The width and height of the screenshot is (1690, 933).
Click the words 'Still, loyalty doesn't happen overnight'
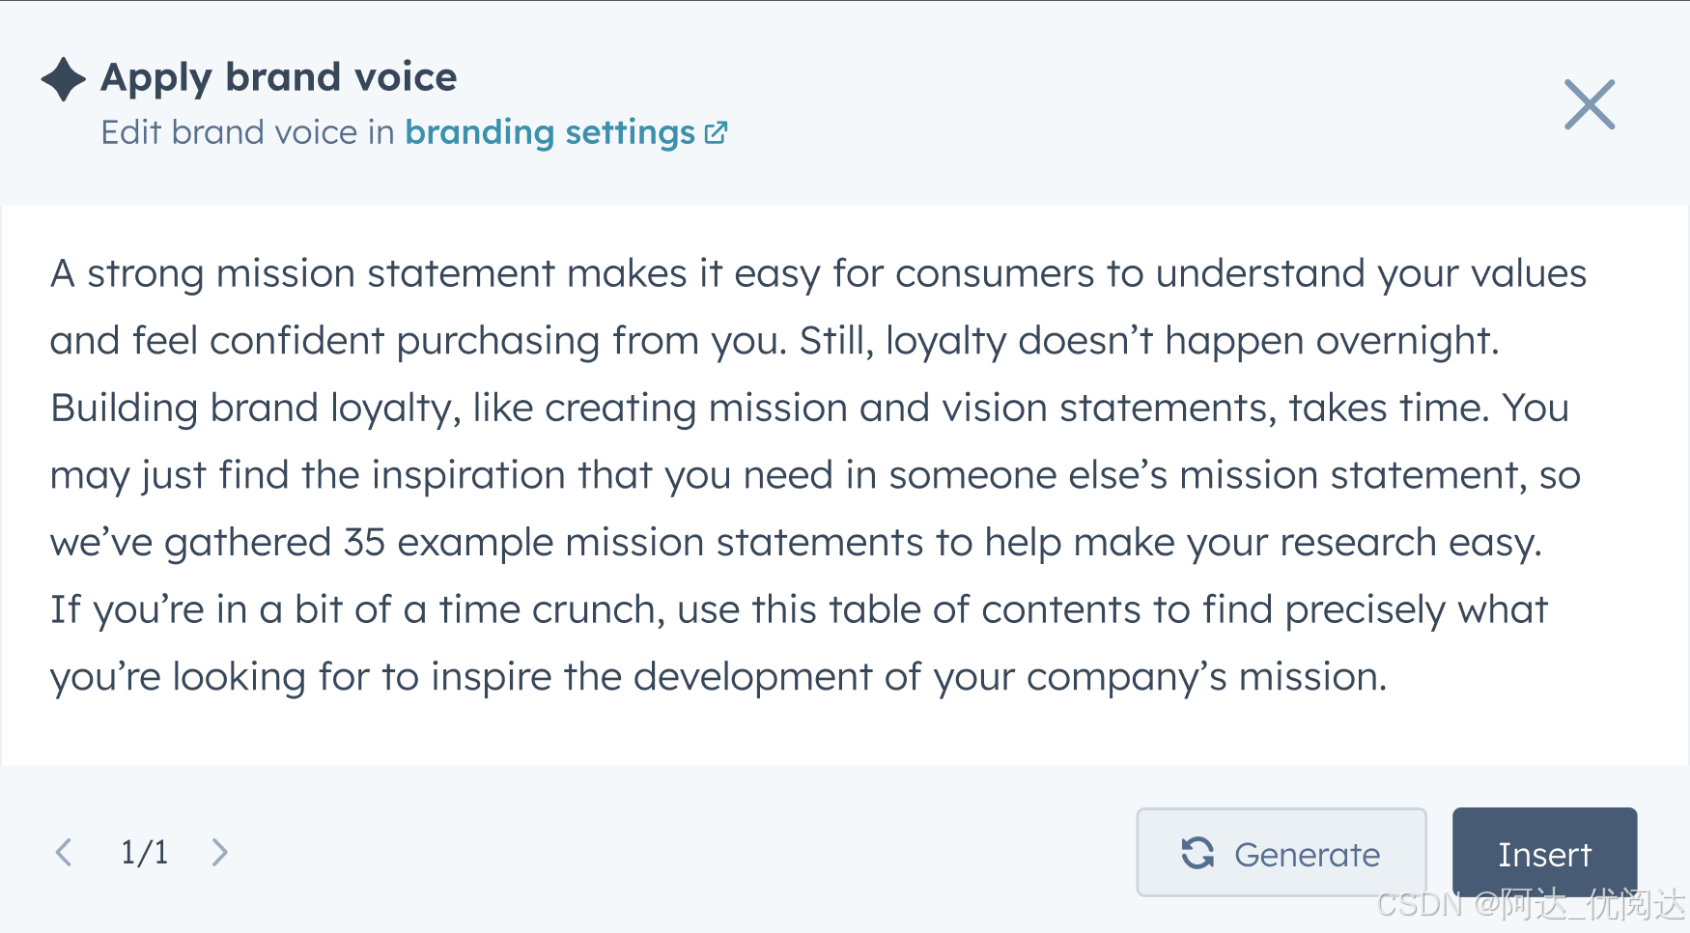pyautogui.click(x=1147, y=341)
